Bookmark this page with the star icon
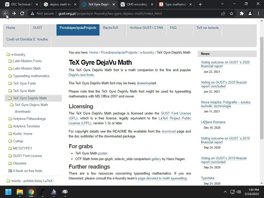 [x=232, y=13]
